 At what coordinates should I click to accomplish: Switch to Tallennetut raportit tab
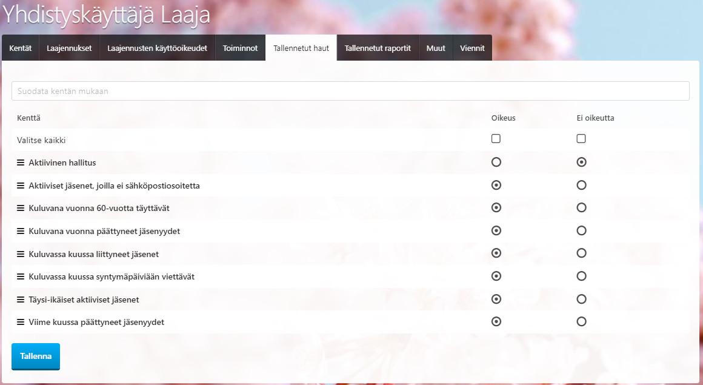click(x=378, y=49)
